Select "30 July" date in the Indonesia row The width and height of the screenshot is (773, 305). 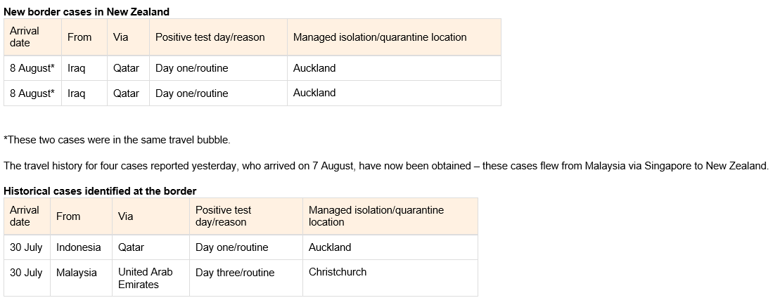26,247
